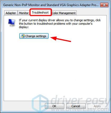The height and width of the screenshot is (113, 111).
Task: Click the word 'display:' in the description
Action: pyautogui.click(x=24, y=27)
